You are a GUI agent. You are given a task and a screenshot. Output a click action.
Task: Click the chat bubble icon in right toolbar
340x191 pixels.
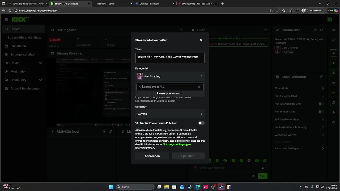tap(334, 83)
